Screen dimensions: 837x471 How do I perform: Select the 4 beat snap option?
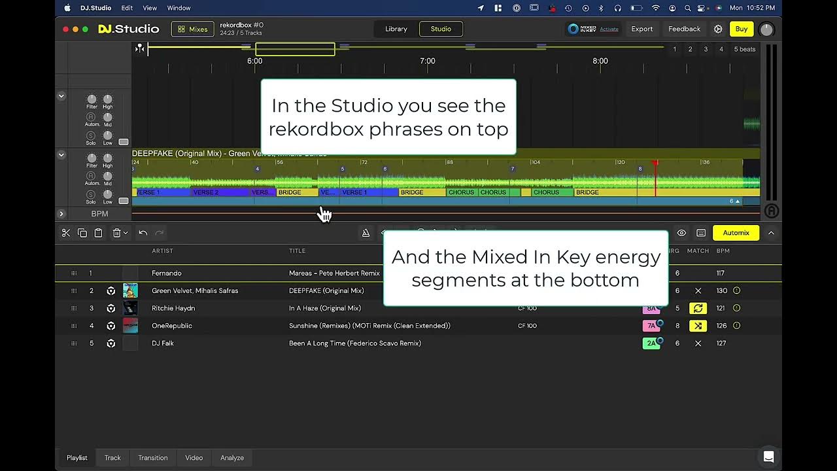point(721,49)
